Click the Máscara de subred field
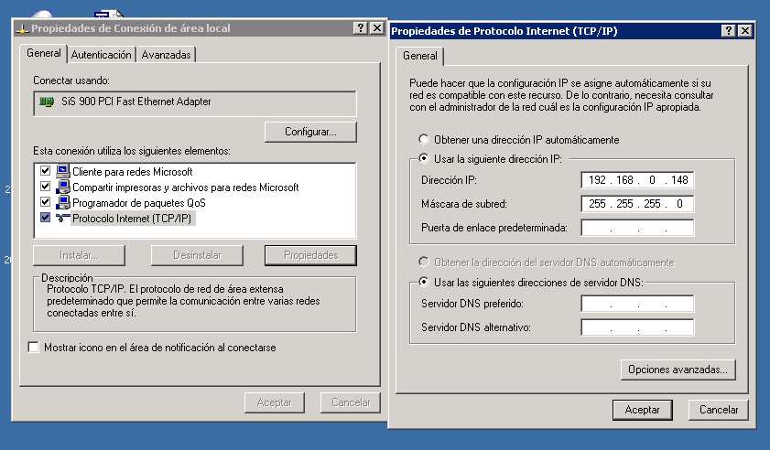This screenshot has width=770, height=450. (x=637, y=204)
